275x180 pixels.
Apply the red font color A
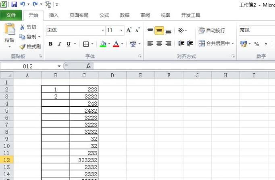116,44
